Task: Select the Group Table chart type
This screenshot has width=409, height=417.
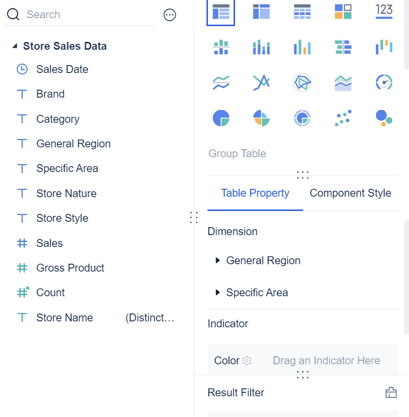Action: click(220, 12)
